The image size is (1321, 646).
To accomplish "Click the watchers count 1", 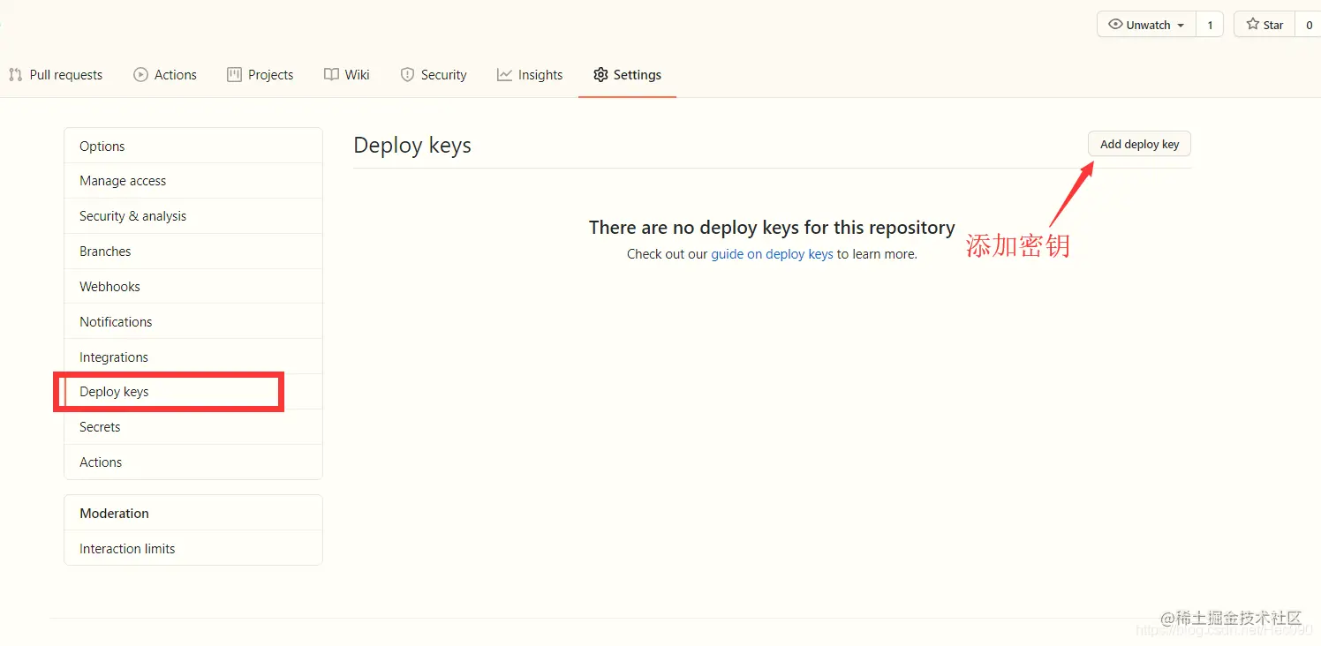I will pyautogui.click(x=1210, y=25).
